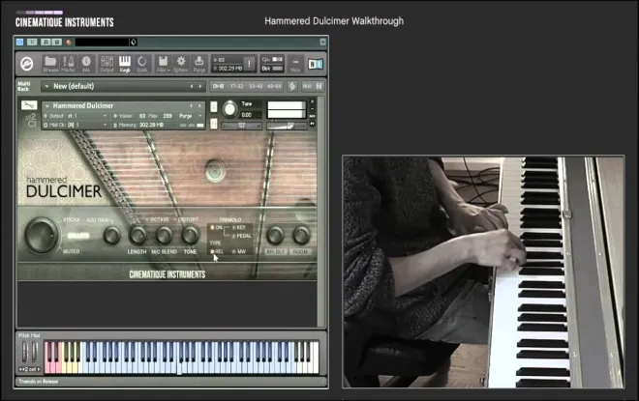The image size is (639, 401).
Task: Select the 01-16 rack page tab
Action: point(218,86)
